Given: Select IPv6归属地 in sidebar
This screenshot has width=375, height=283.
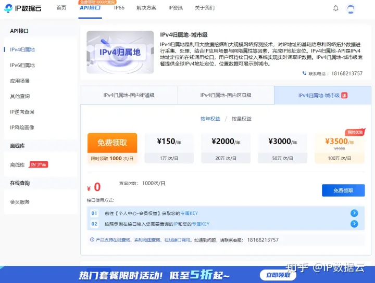Looking at the screenshot, I should [x=22, y=65].
